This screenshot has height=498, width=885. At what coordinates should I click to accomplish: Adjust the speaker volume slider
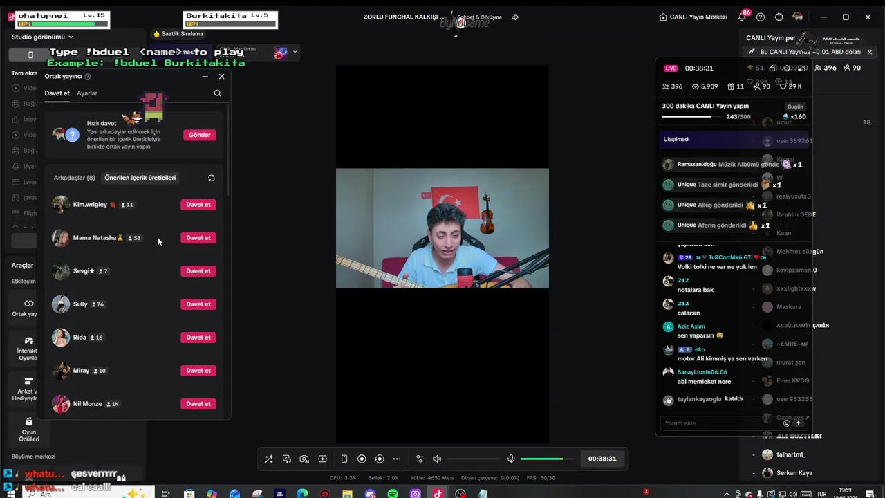point(473,459)
